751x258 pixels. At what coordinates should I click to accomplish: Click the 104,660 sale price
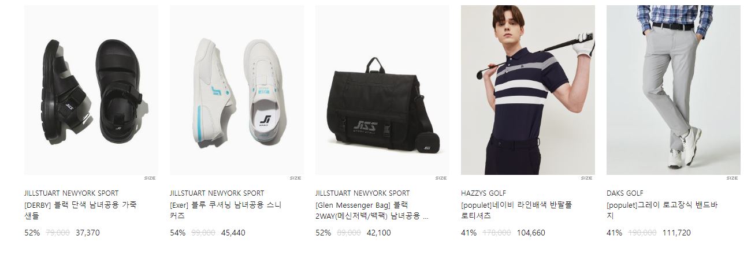(531, 233)
